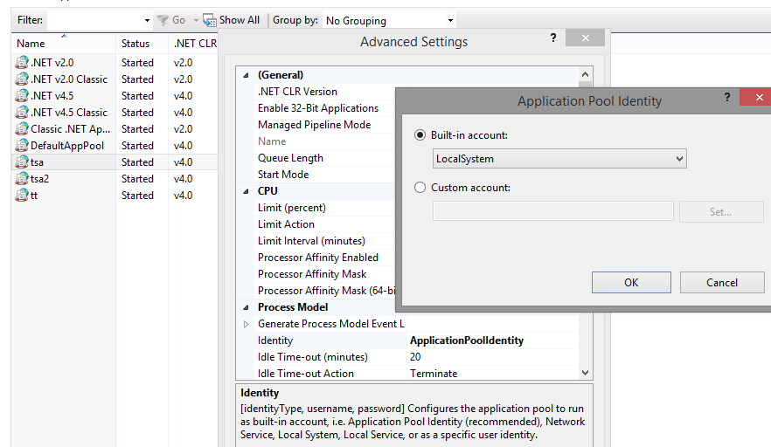Click the .NET v2.0 app pool icon
Screen dimensions: 771x447
coord(22,62)
